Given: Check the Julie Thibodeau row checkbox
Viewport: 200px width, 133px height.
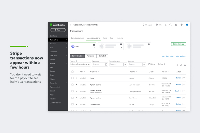Looking at the screenshot, I should click(x=72, y=85).
